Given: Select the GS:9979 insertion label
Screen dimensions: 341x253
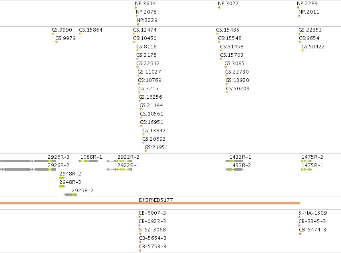Looking at the screenshot, I should 65,38.
